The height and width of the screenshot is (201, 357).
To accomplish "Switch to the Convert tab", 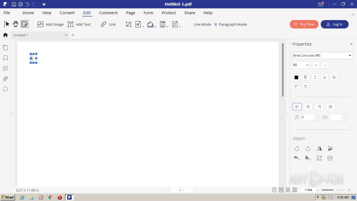I will click(x=67, y=13).
